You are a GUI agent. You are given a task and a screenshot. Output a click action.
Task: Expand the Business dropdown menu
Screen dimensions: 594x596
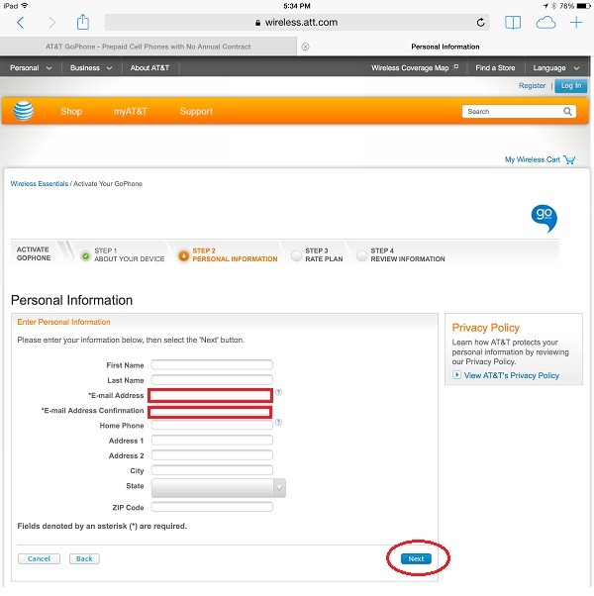[x=91, y=68]
